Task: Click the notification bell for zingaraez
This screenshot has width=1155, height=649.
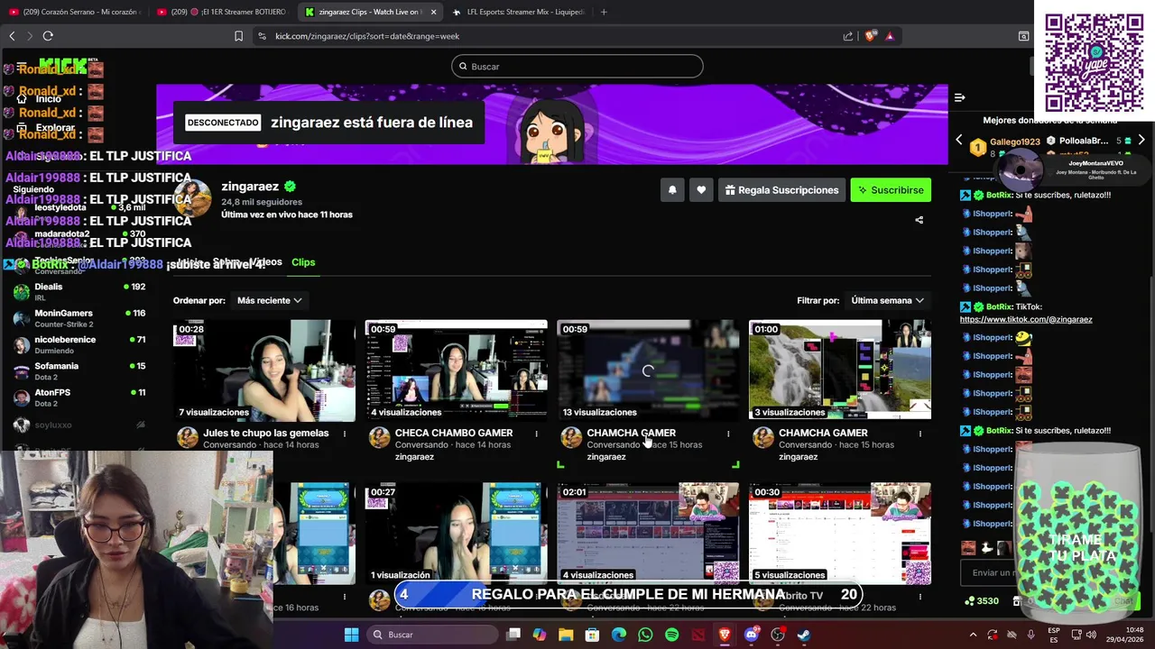Action: coord(672,190)
